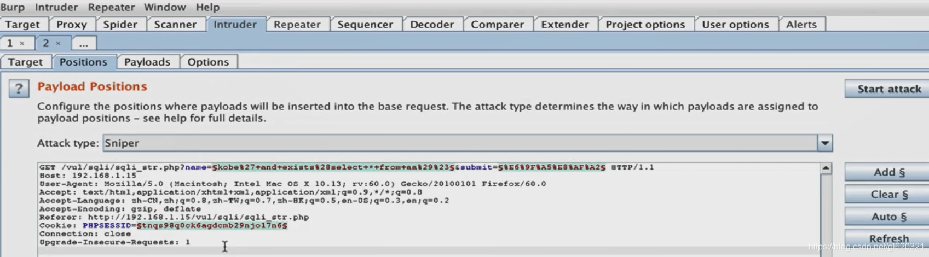The height and width of the screenshot is (257, 929).
Task: Select the main Intruder tab
Action: click(x=235, y=25)
